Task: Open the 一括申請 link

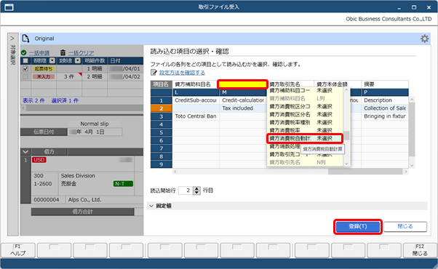Action: coord(39,53)
